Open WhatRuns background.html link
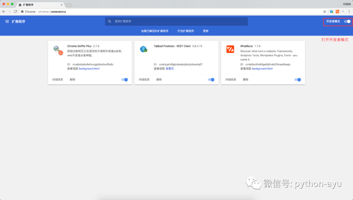The width and height of the screenshot is (353, 200). [262, 69]
